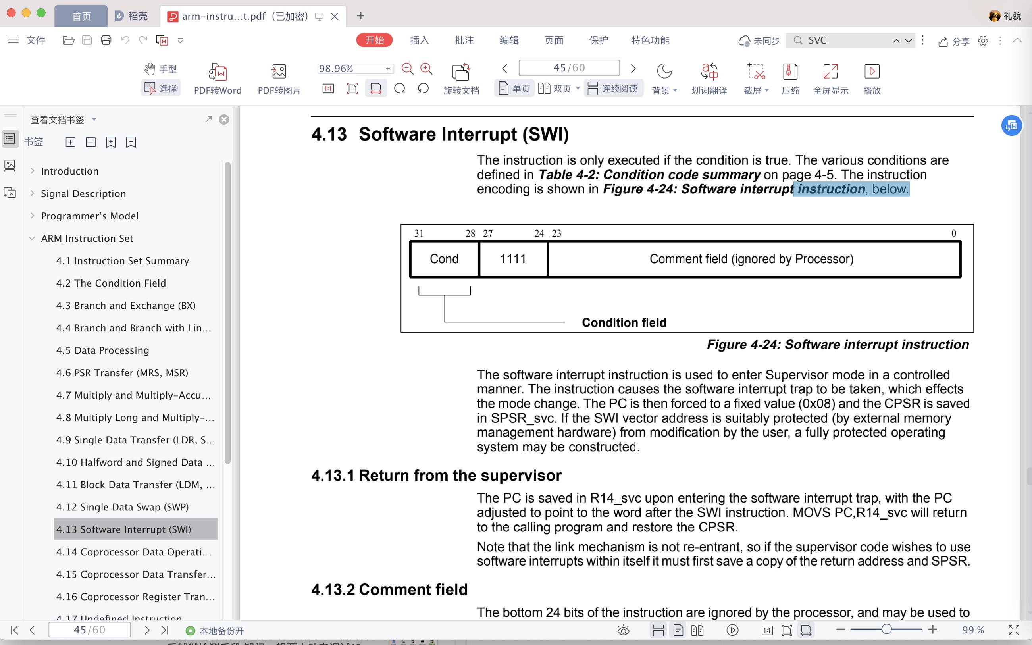Click the print icon in toolbar
Image resolution: width=1032 pixels, height=645 pixels.
(106, 40)
